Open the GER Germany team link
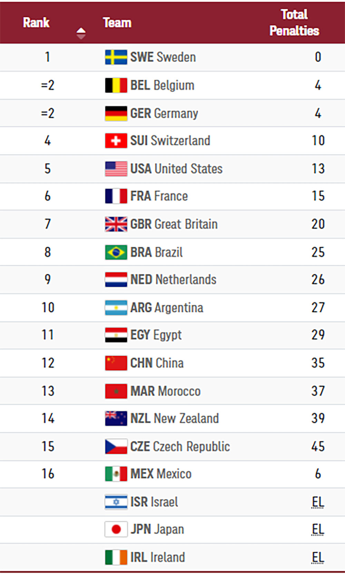 point(164,113)
